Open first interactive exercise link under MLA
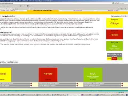128x96 pixels. pos(94,83)
